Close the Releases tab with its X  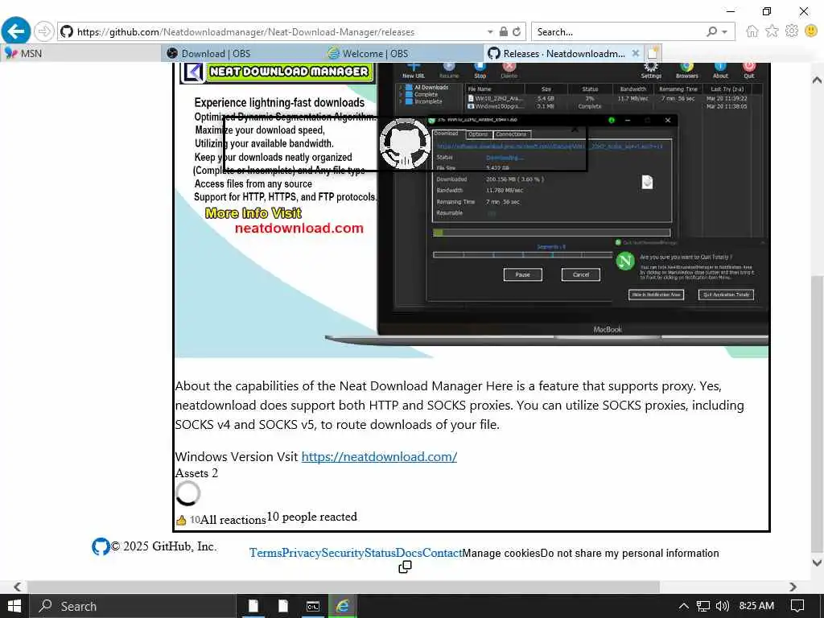tap(636, 53)
